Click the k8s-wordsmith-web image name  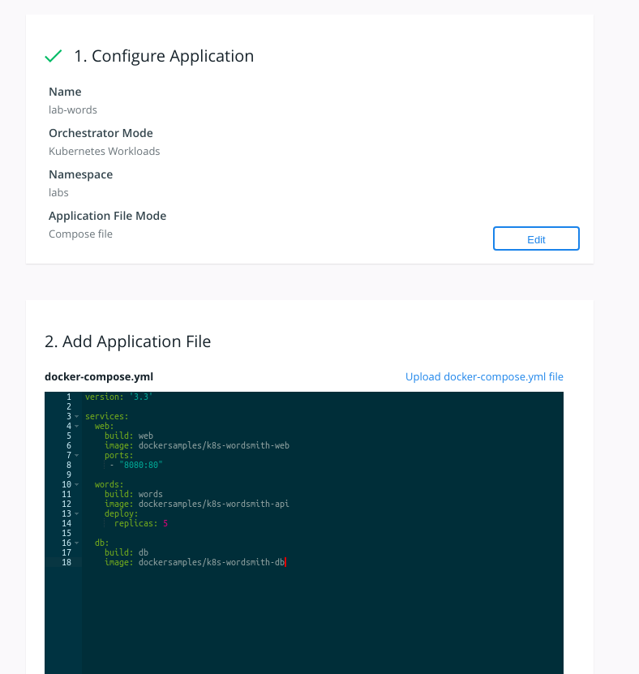pos(214,445)
